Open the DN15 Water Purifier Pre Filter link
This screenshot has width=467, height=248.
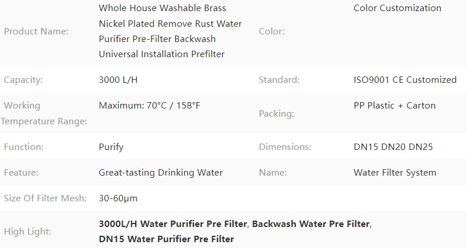[167, 239]
